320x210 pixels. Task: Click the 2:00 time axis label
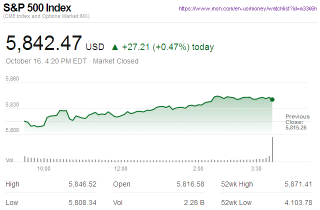[198, 168]
